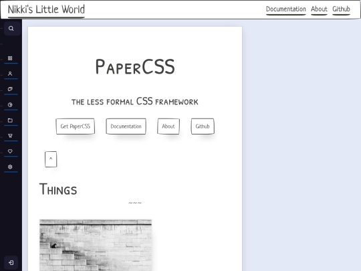Open the shopping cart icon in sidebar
This screenshot has width=361, height=271.
[x=10, y=136]
